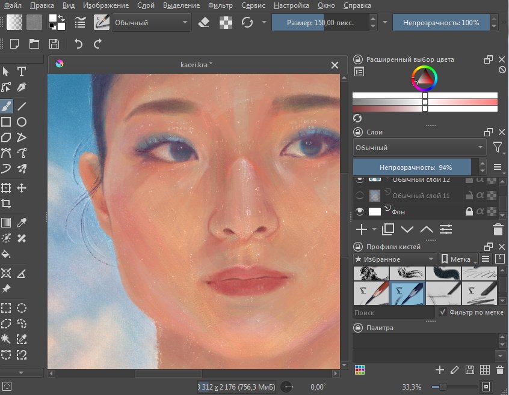
Task: Move layer down with the arrow
Action: point(407,229)
